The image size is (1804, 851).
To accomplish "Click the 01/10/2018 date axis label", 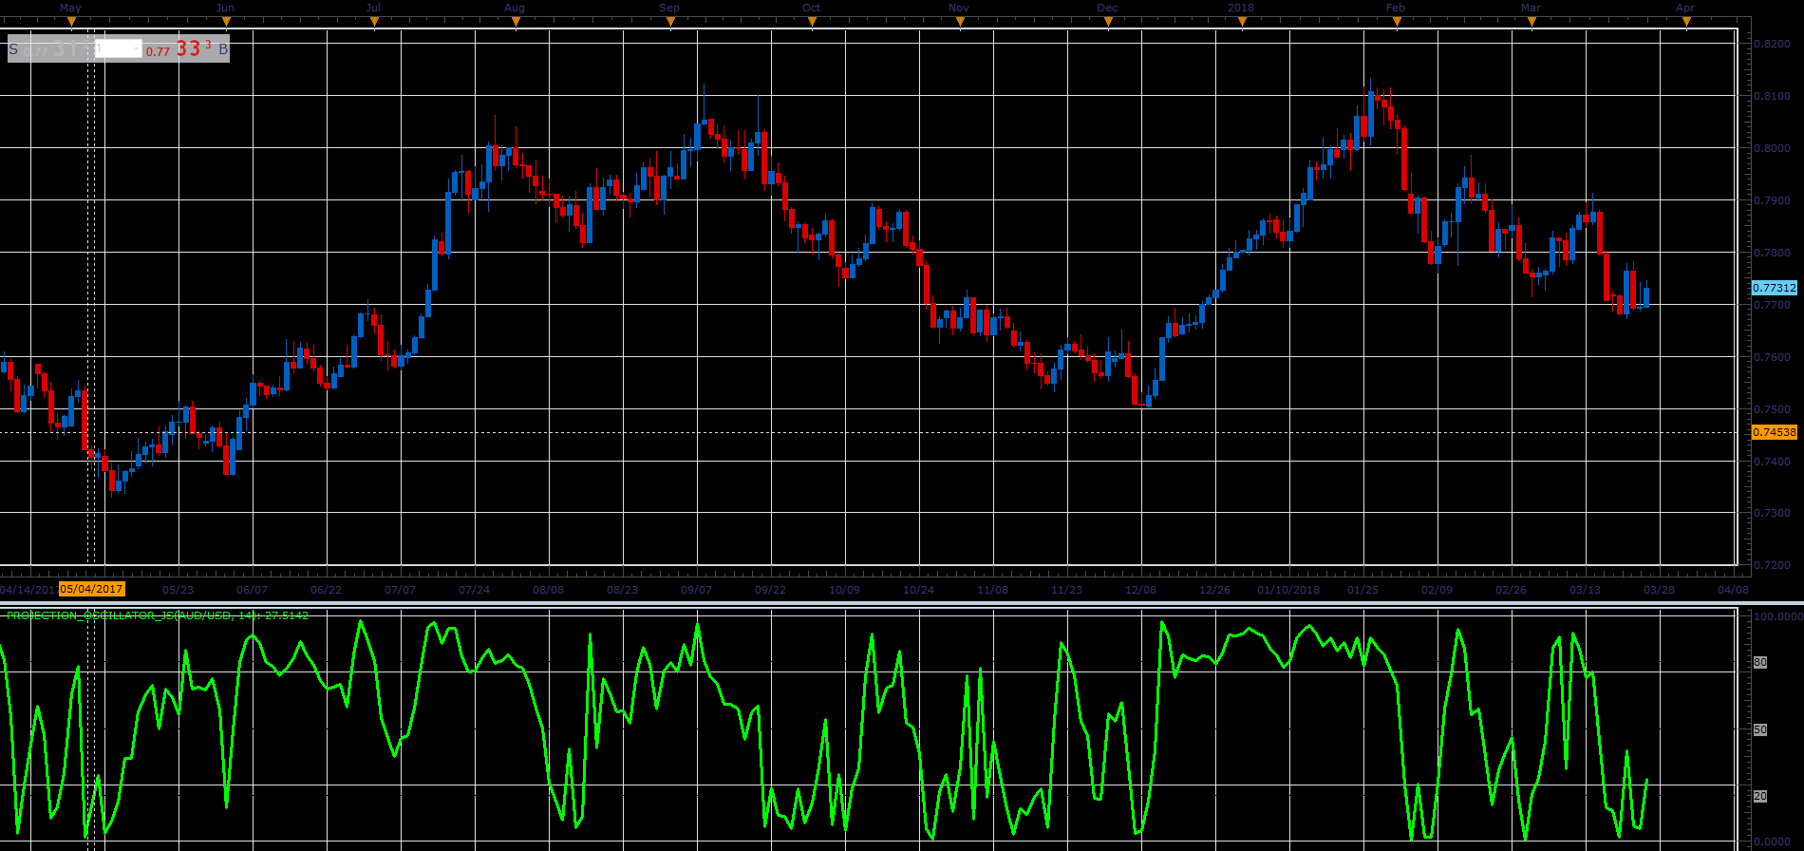I will 1288,590.
